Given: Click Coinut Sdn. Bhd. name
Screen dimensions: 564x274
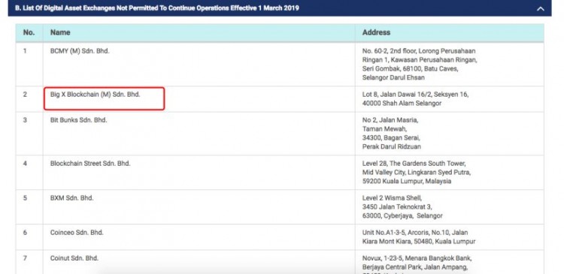Looking at the screenshot, I should 74,258.
